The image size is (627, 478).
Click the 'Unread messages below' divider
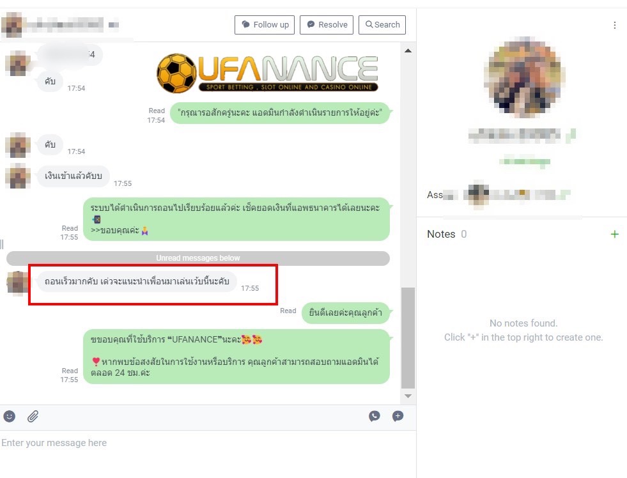coord(198,258)
